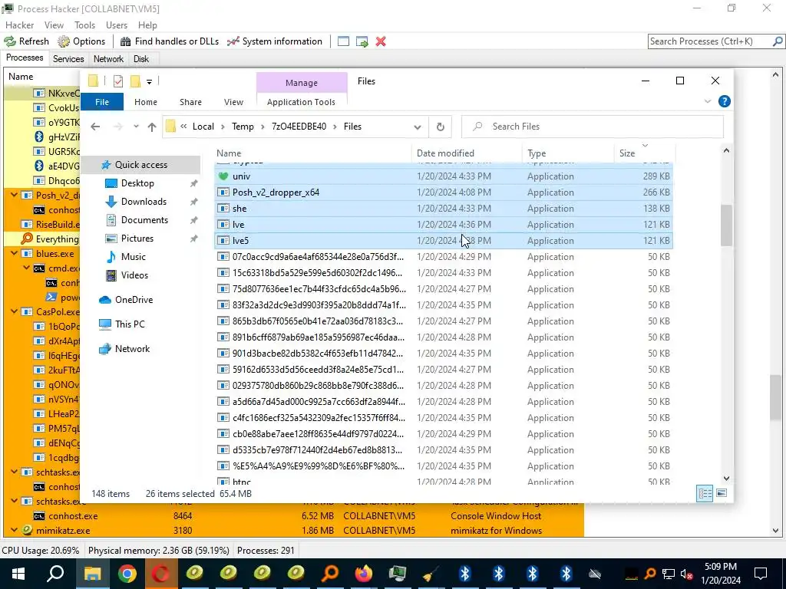The width and height of the screenshot is (786, 589).
Task: Collapse the Posh_v2 process tree
Action: coord(14,196)
